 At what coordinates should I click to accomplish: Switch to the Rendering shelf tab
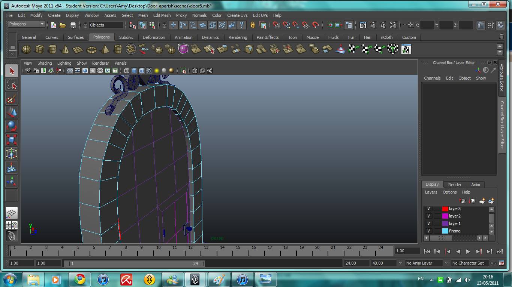coord(238,37)
